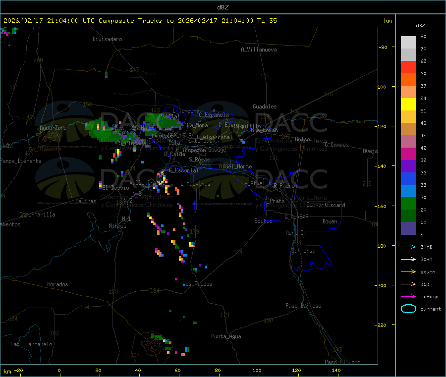Image resolution: width=446 pixels, height=377 pixels.
Task: Click the Divisadero map label
Action: pos(107,39)
